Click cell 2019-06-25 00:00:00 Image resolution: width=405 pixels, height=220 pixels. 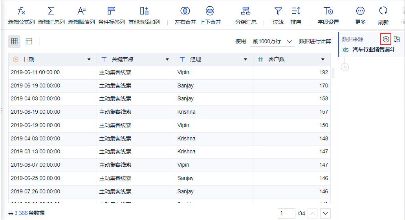52,178
